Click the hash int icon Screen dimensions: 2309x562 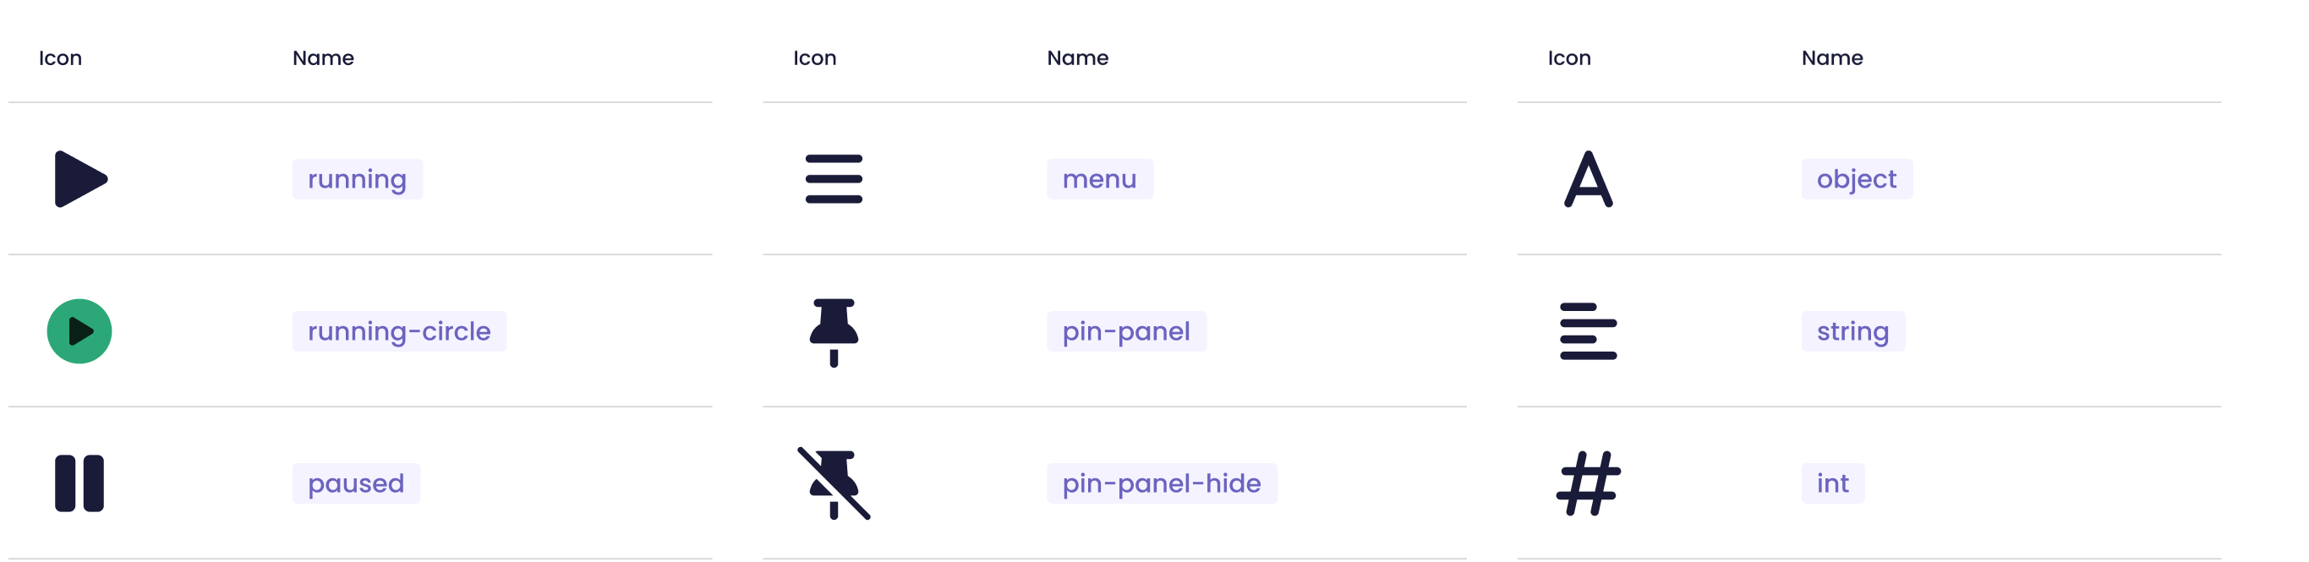[1589, 484]
